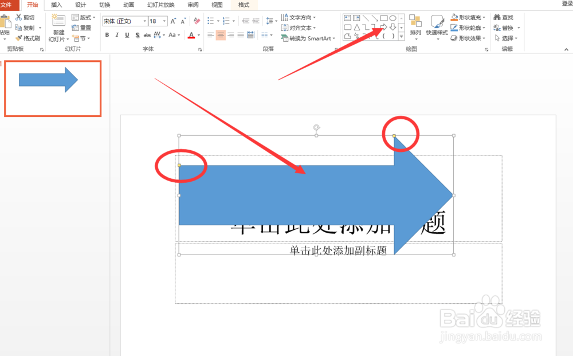Apply distributed alignment to paragraph
573x356 pixels.
click(251, 35)
